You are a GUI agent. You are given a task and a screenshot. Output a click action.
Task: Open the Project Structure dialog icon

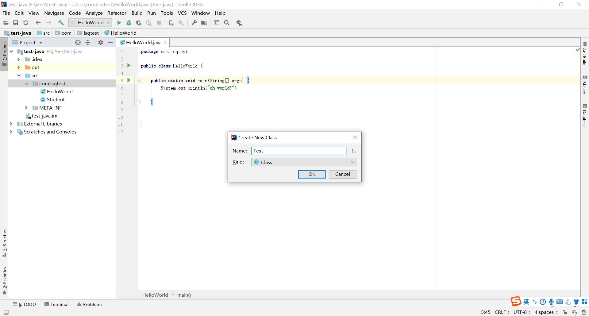pyautogui.click(x=204, y=23)
